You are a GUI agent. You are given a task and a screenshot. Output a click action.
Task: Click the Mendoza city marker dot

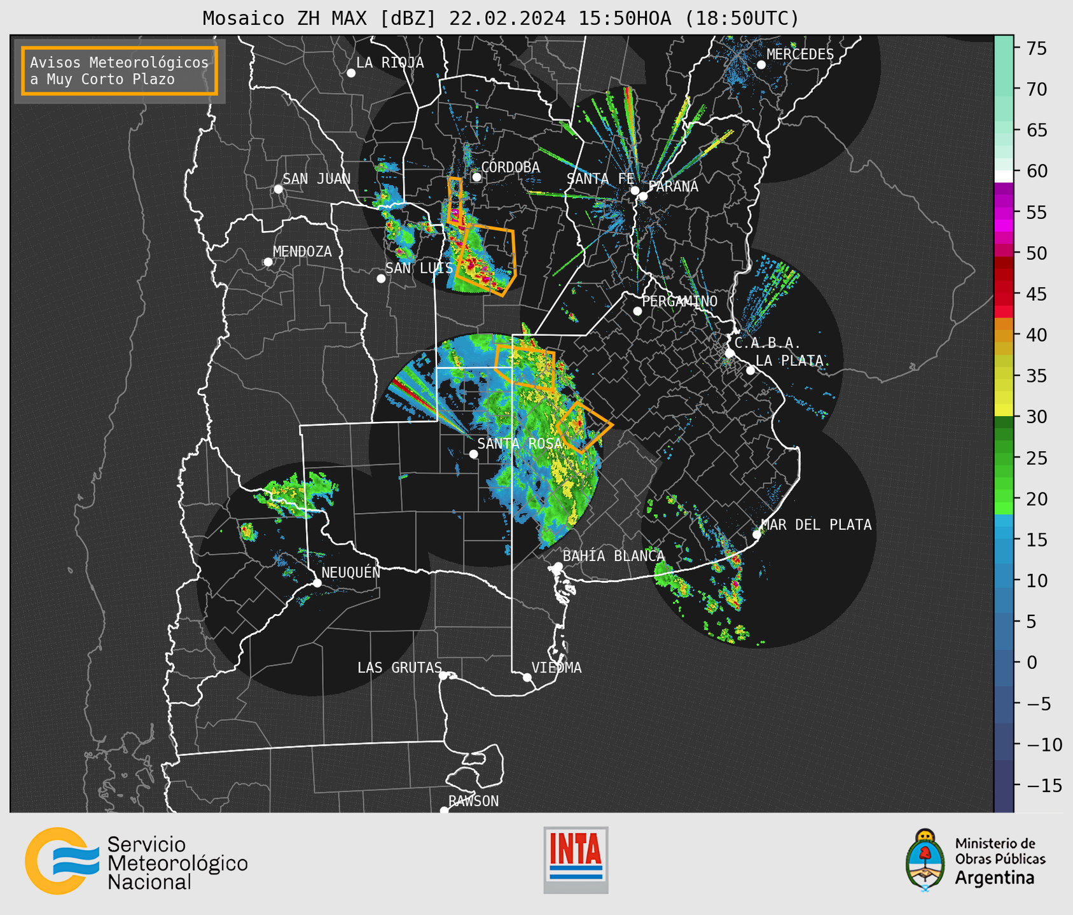click(268, 262)
